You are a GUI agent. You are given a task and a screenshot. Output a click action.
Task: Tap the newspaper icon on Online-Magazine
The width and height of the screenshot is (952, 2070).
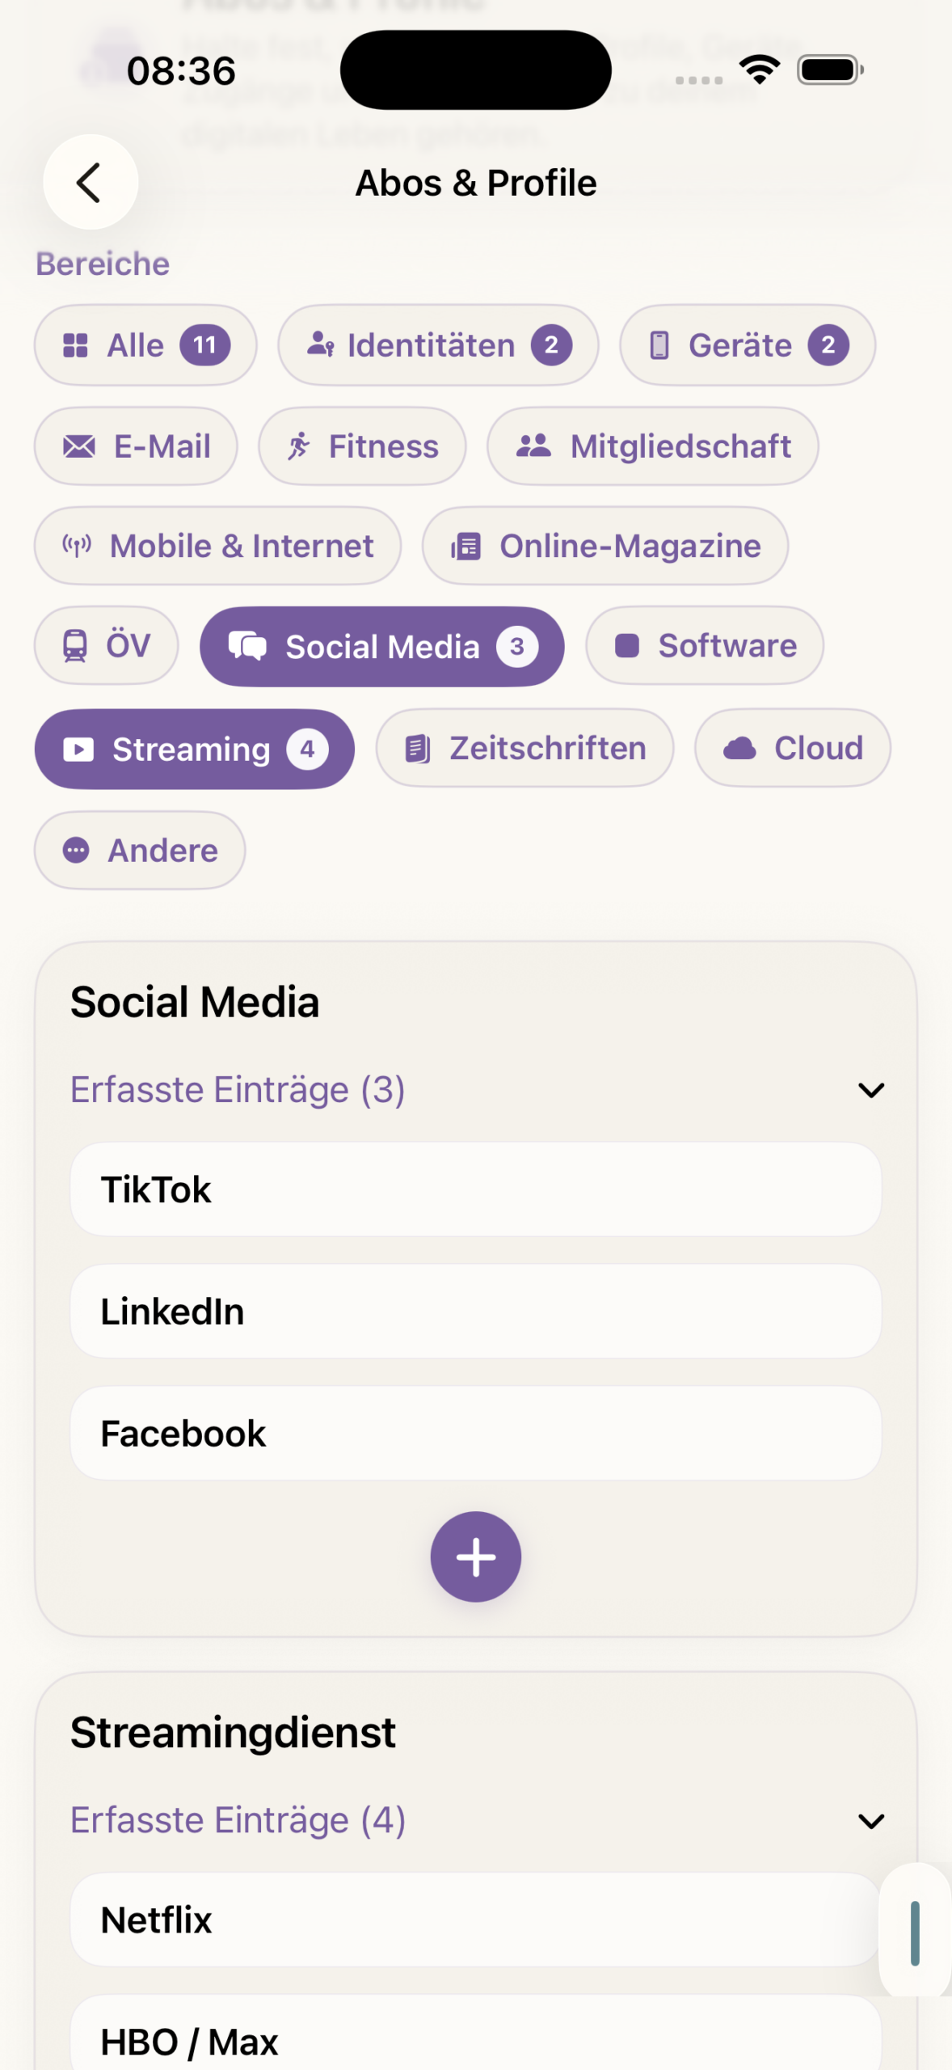tap(466, 547)
